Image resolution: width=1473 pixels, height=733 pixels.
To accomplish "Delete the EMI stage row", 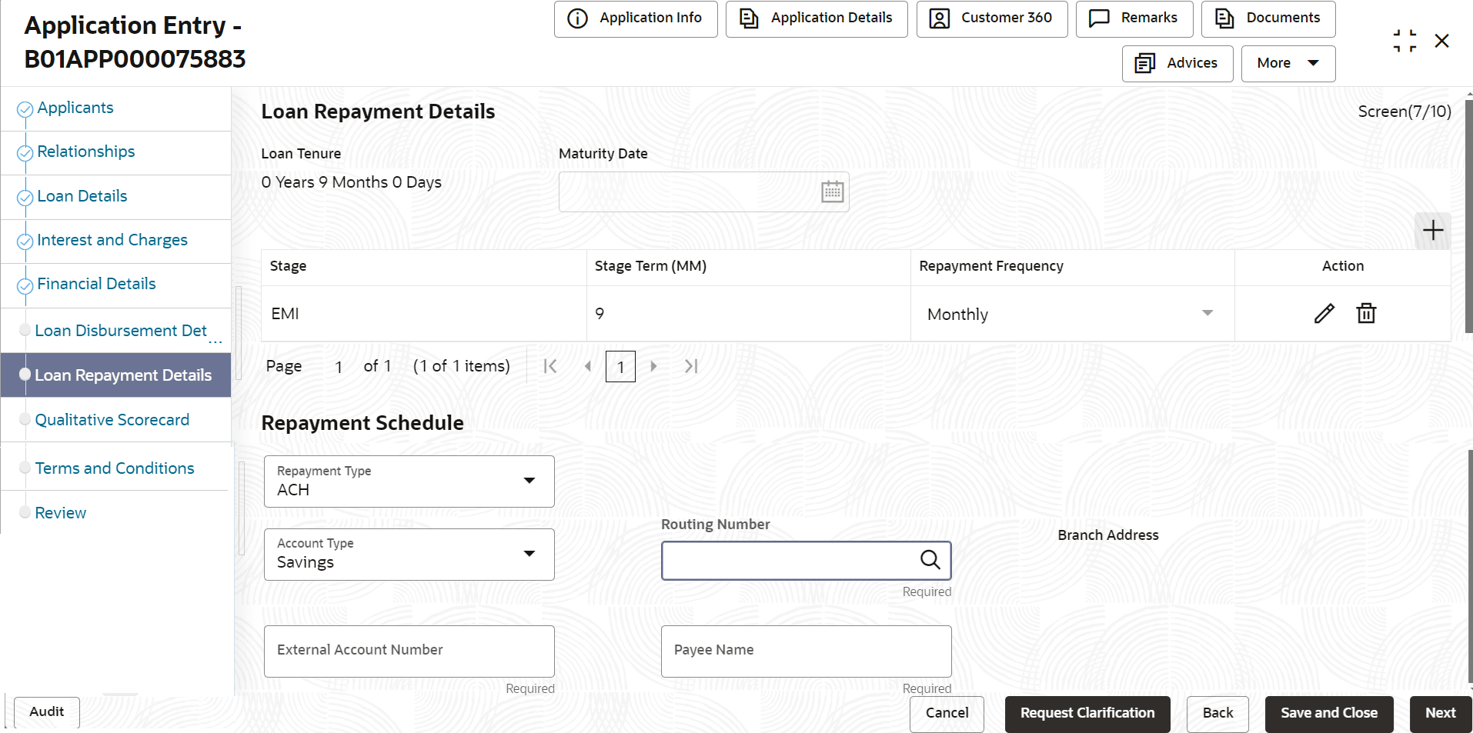I will [x=1366, y=313].
